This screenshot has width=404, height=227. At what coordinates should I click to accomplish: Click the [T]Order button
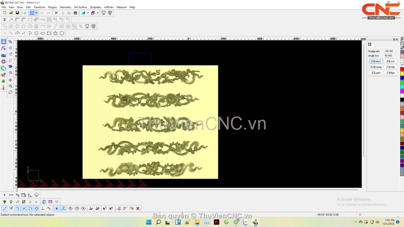tap(391, 67)
